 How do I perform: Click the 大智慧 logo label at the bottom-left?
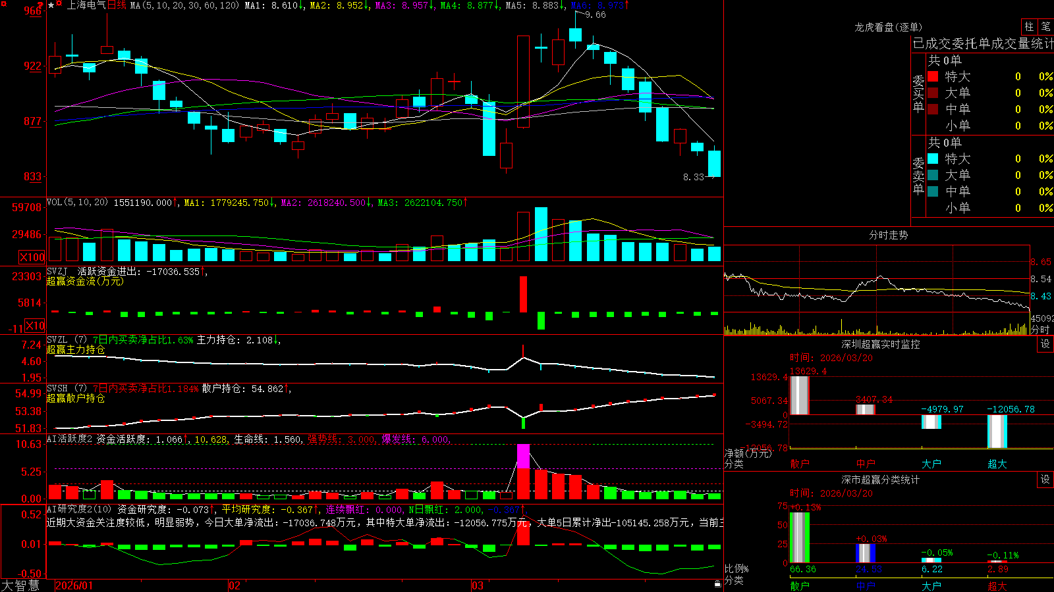[x=20, y=585]
